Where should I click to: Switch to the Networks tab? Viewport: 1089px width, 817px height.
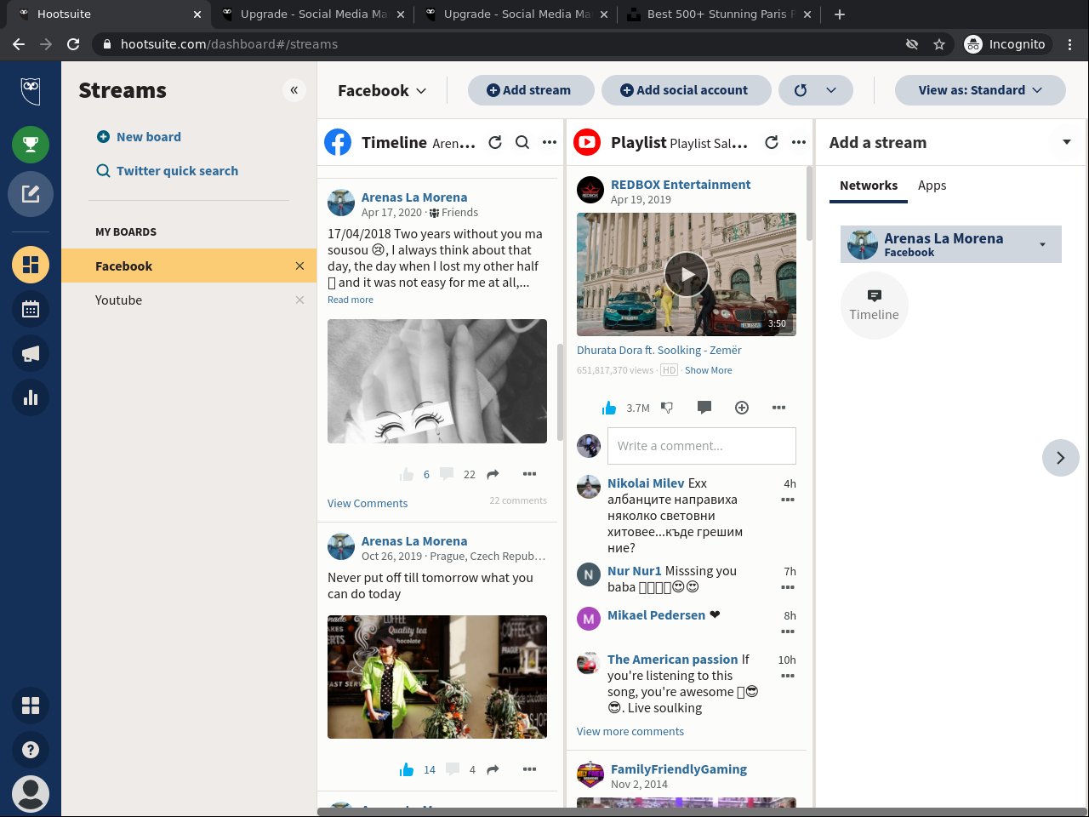tap(869, 186)
